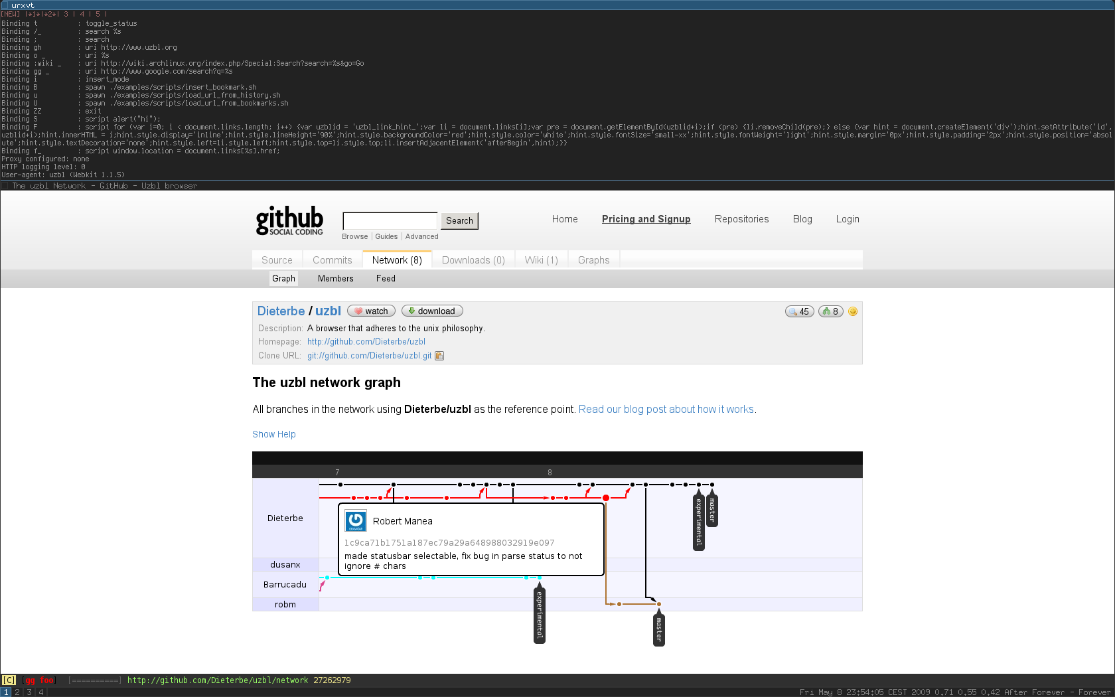Viewport: 1115px width, 697px height.
Task: Open the Dieterbe user profile link
Action: 281,311
